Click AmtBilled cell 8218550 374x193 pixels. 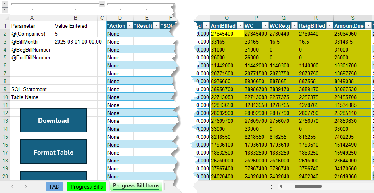point(227,137)
